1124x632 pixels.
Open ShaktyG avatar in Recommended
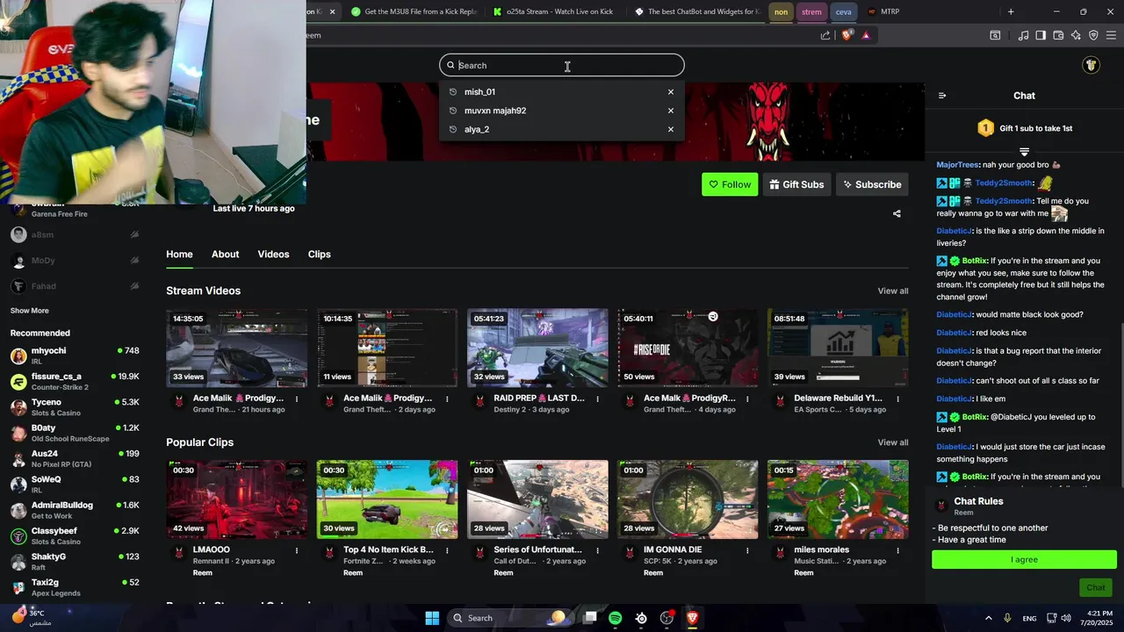[18, 562]
